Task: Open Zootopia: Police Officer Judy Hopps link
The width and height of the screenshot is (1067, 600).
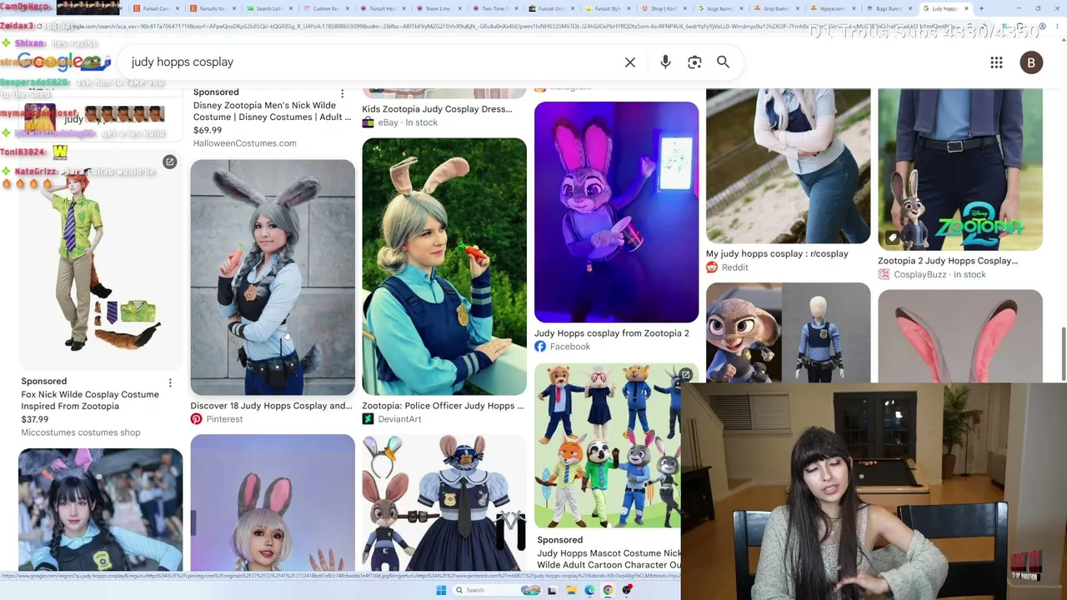Action: point(443,406)
